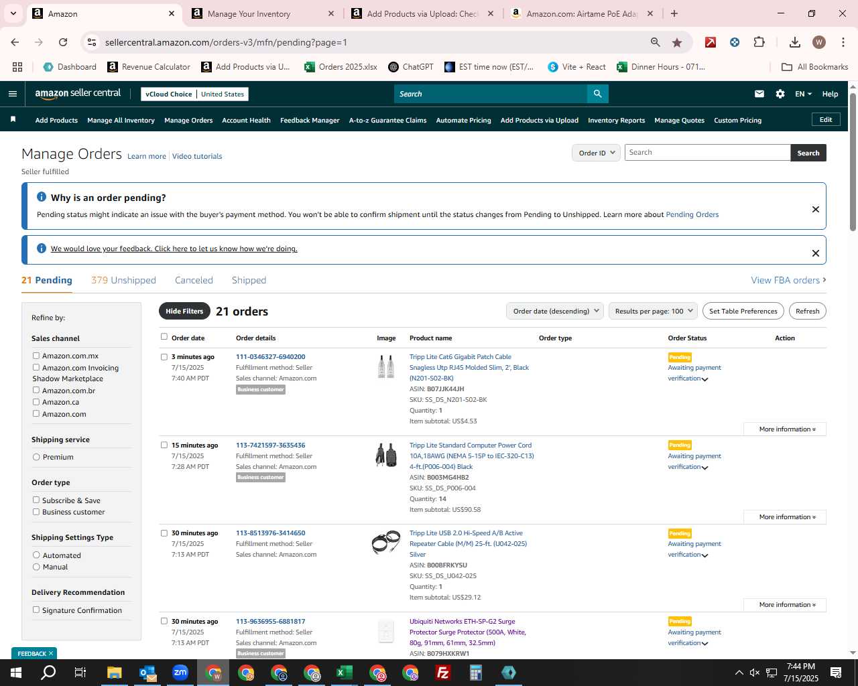Image resolution: width=858 pixels, height=686 pixels.
Task: Select the Automated shipping settings radio
Action: (36, 555)
